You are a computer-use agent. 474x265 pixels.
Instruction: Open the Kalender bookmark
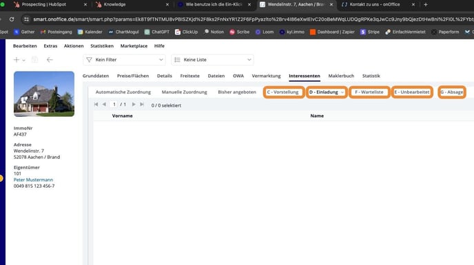point(90,32)
